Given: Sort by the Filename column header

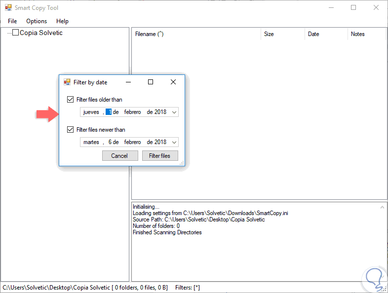Looking at the screenshot, I should [x=196, y=34].
